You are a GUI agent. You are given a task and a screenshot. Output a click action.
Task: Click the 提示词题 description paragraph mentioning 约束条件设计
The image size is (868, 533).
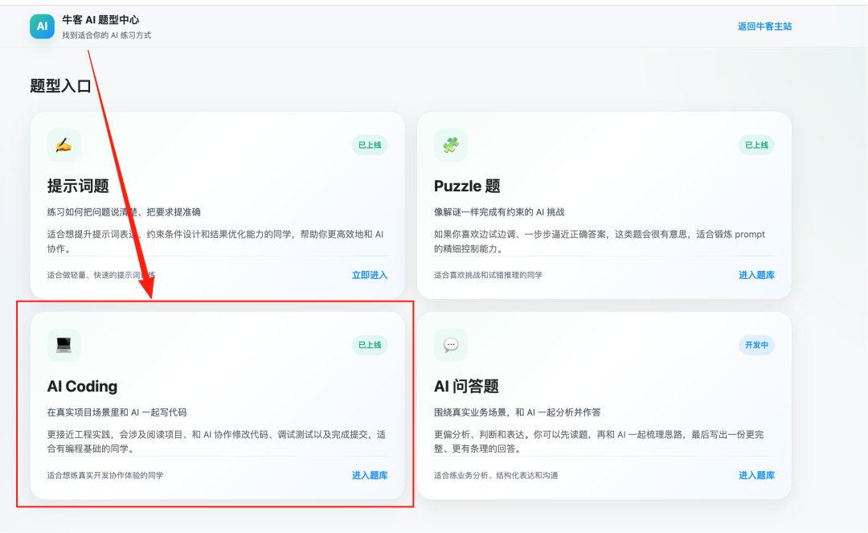point(215,241)
